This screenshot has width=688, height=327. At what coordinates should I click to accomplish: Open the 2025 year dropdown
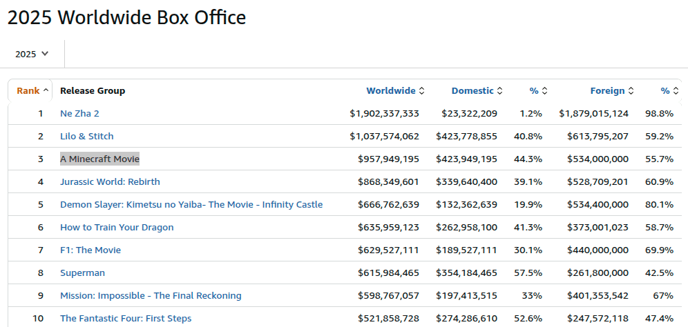click(32, 54)
